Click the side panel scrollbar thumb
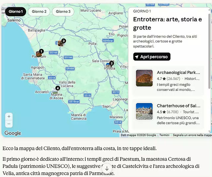Image resolution: width=212 pixels, height=177 pixels. click(x=209, y=51)
